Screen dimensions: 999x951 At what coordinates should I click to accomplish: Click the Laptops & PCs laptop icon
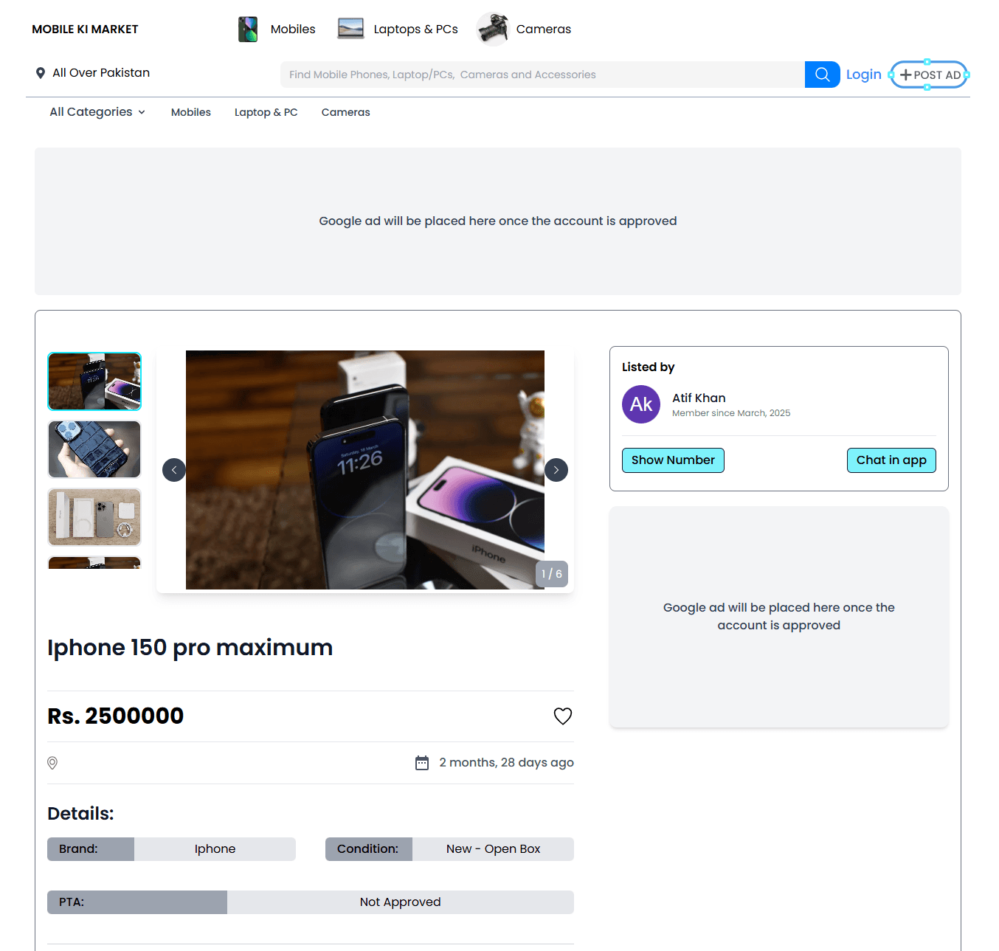[350, 29]
